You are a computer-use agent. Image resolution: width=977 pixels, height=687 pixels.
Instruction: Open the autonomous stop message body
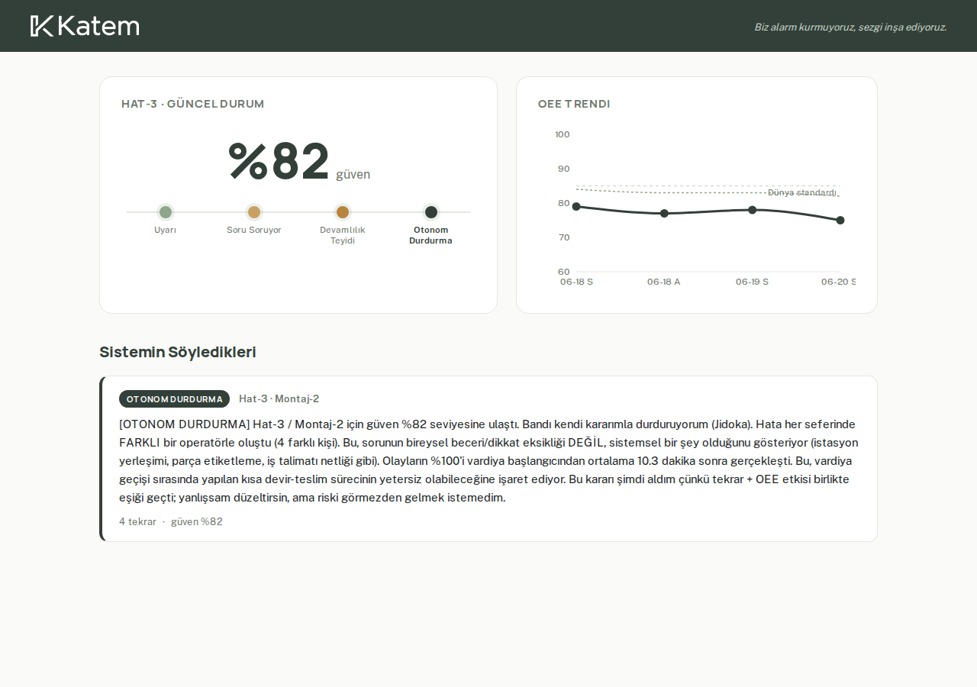tap(488, 461)
